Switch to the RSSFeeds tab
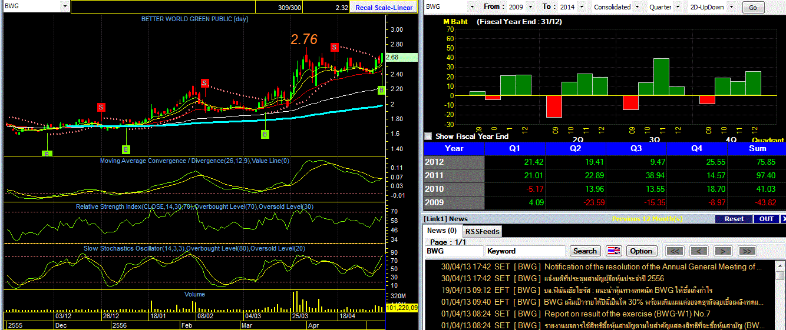Screen dimensions: 786x330 coord(481,231)
